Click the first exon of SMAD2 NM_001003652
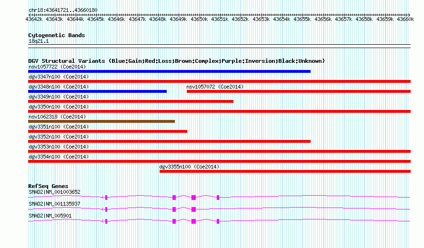This screenshot has width=424, height=248. [106, 198]
